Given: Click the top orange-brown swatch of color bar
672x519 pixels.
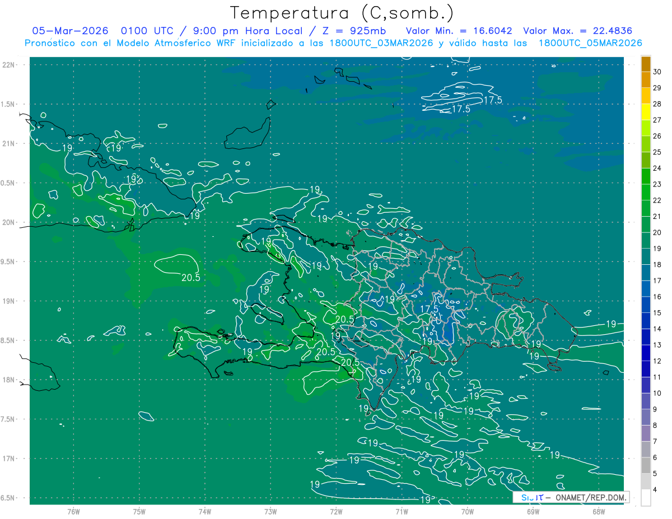Looking at the screenshot, I should [x=646, y=64].
